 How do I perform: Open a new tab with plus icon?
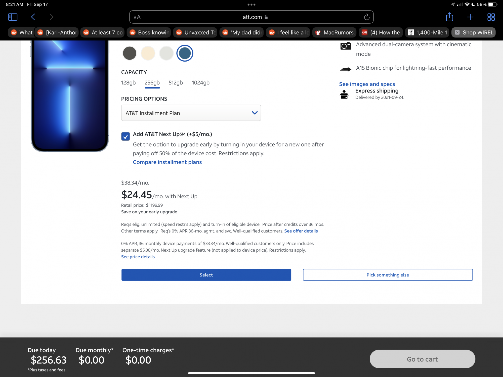coord(470,17)
